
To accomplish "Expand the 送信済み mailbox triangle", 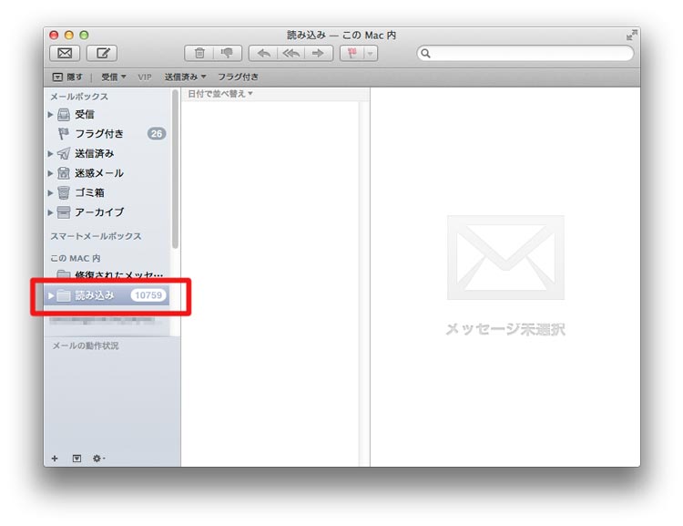I will point(50,153).
